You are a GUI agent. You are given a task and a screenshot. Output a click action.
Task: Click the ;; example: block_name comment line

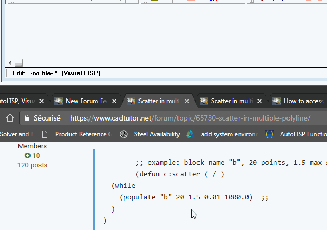[231, 163]
